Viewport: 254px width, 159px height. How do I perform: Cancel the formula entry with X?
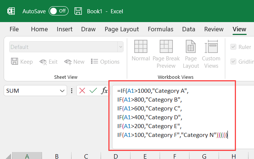pyautogui.click(x=82, y=91)
